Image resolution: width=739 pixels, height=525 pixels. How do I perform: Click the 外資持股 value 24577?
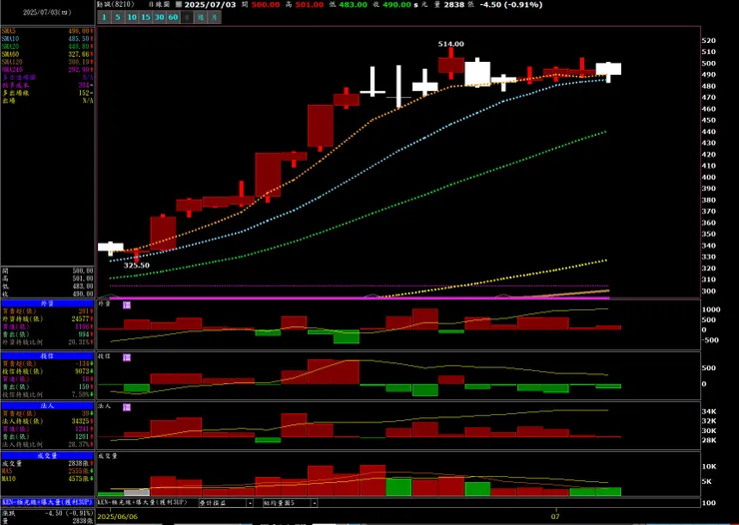81,319
